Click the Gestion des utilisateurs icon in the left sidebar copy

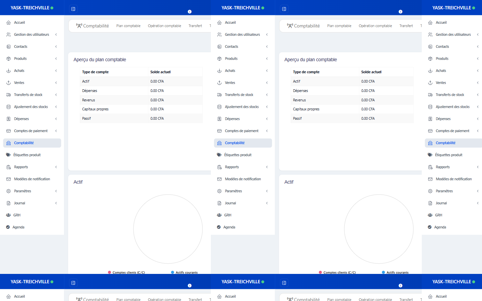click(x=9, y=35)
